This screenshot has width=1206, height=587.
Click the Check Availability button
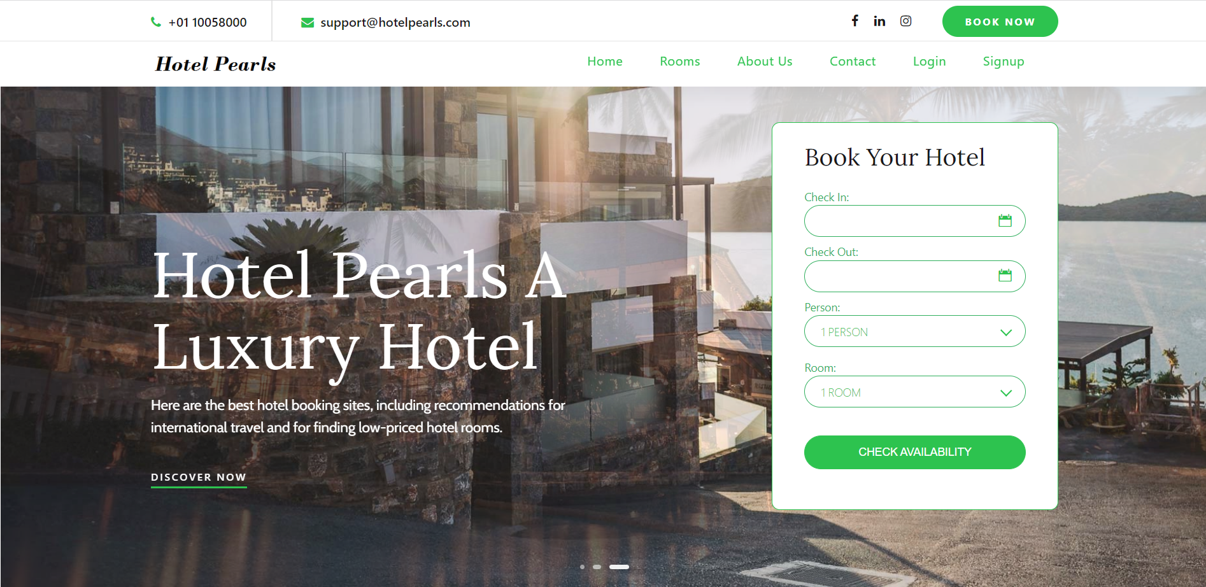click(915, 452)
